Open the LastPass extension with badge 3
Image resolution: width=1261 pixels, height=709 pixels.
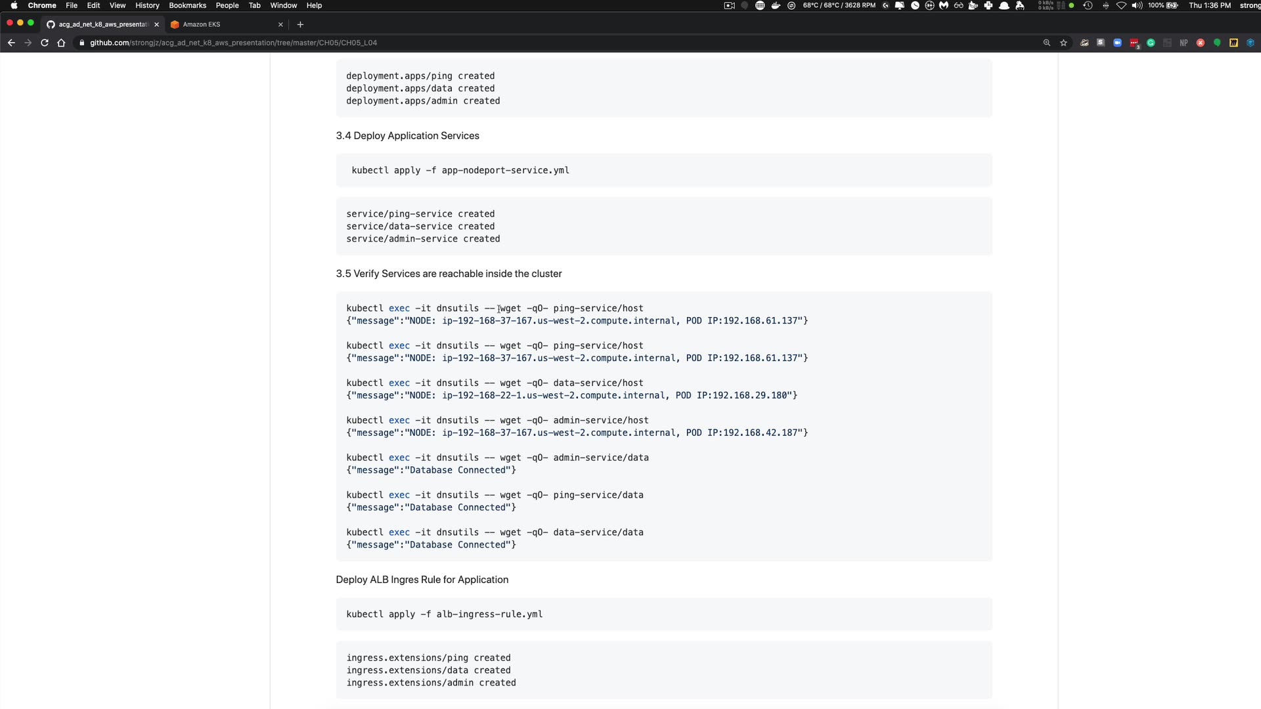coord(1134,43)
